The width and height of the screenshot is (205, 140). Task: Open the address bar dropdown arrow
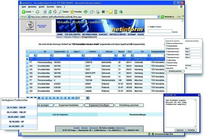click(x=158, y=17)
